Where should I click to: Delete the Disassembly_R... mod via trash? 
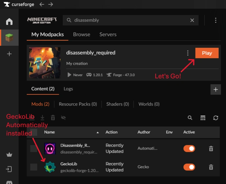point(211,148)
